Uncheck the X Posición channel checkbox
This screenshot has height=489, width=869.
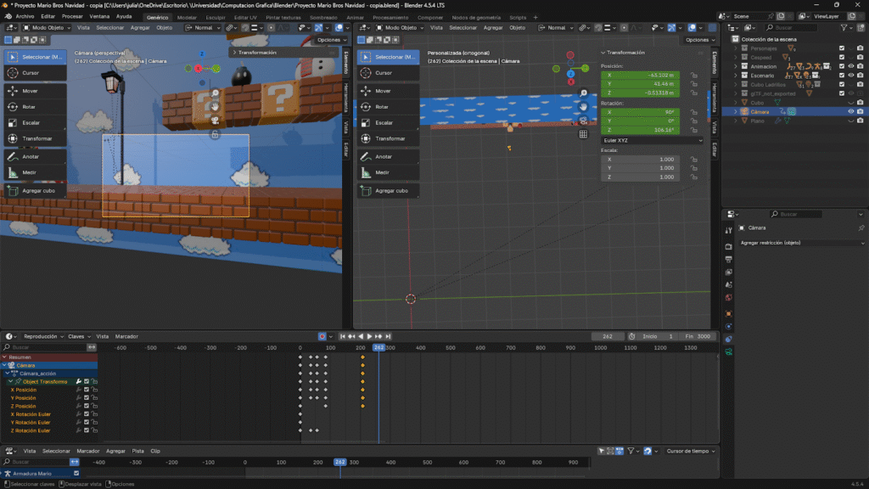[87, 390]
